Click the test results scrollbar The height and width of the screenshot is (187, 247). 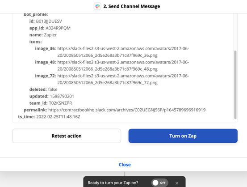click(235, 85)
